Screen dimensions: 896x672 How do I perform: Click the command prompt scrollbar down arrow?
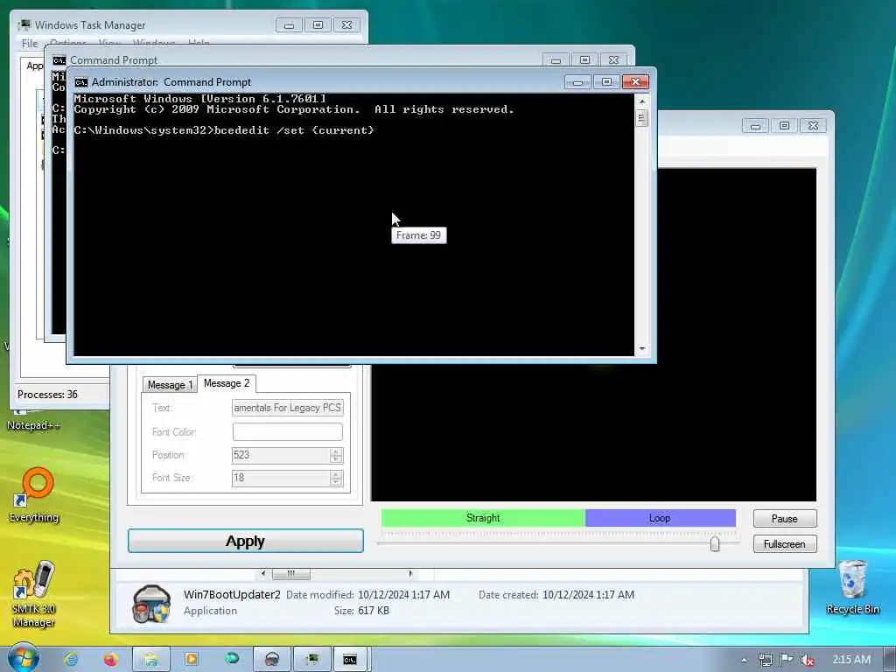[641, 348]
